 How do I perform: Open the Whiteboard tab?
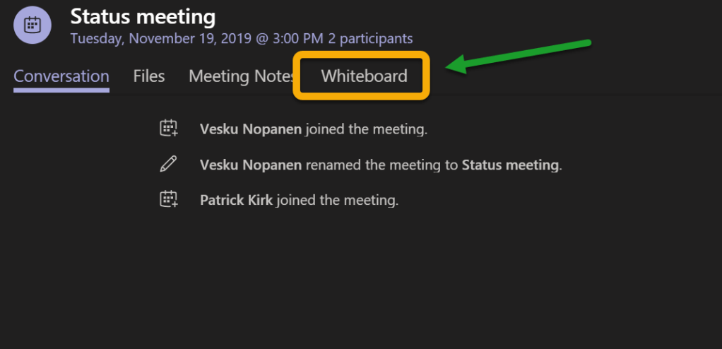(x=364, y=76)
